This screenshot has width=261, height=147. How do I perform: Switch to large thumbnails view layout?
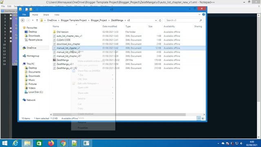tap(203, 118)
